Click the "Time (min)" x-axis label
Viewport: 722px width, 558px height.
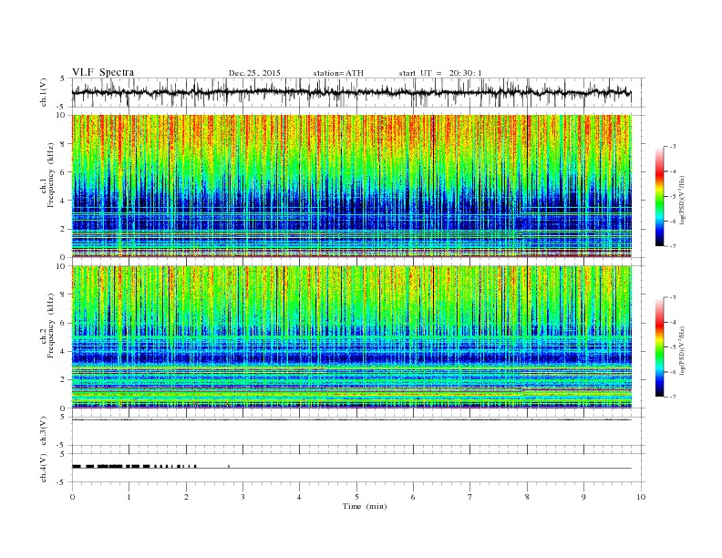click(365, 506)
